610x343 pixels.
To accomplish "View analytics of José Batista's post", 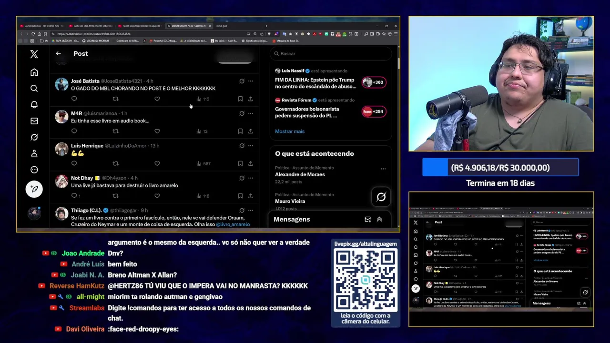I will [203, 99].
